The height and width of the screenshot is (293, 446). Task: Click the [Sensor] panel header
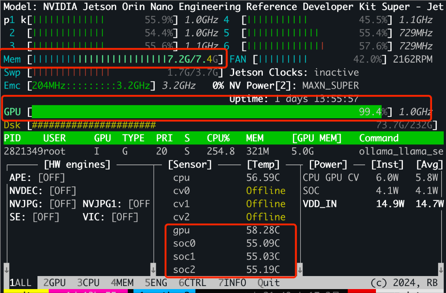point(190,165)
